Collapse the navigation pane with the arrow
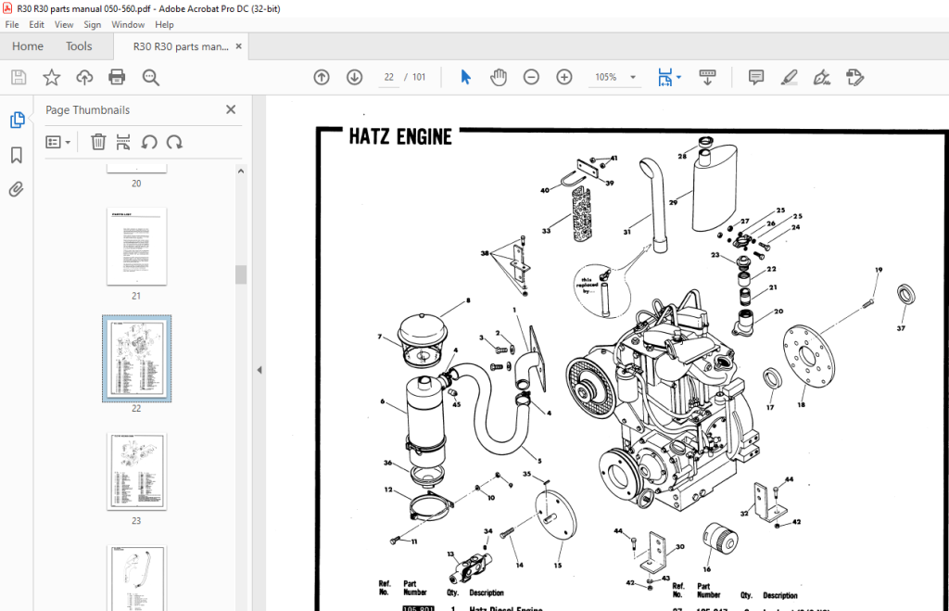 [259, 369]
